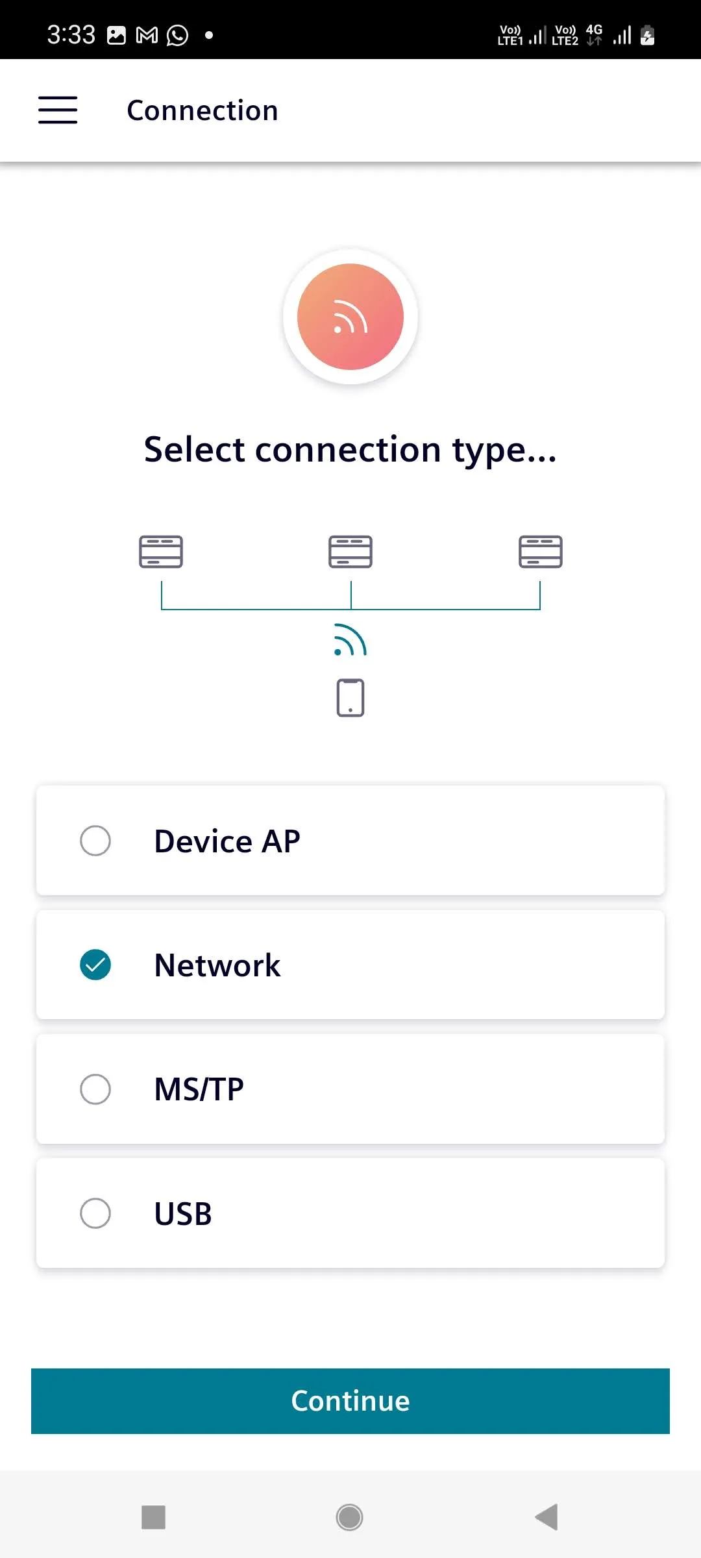Screen dimensions: 701x1558
Task: Tap the right controller device icon
Action: coord(540,552)
